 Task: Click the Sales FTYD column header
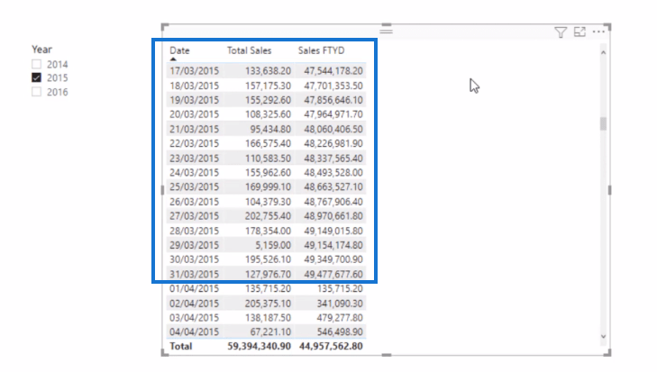(322, 50)
